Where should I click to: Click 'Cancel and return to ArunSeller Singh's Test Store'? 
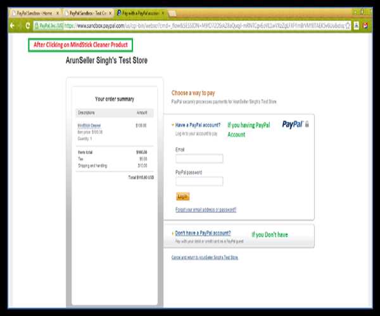tap(205, 257)
